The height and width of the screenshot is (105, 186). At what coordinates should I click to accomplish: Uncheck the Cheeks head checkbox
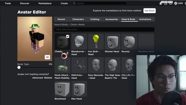(68, 36)
